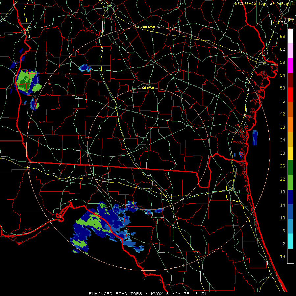Click the legend value "30"
The height and width of the screenshot is (296, 296).
[x=283, y=153]
